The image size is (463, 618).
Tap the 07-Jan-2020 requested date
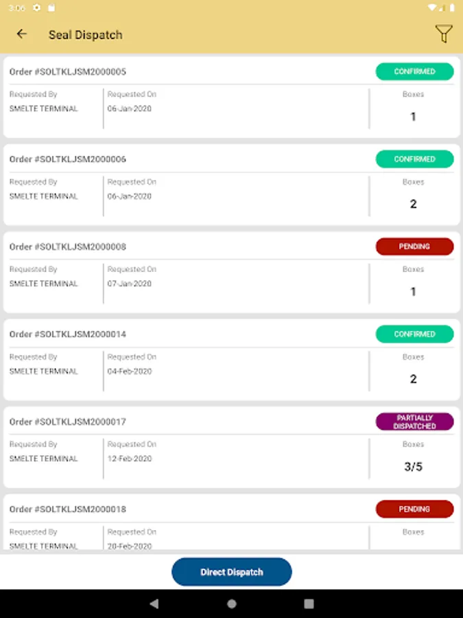(x=130, y=284)
